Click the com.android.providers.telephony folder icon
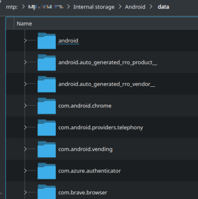The width and height of the screenshot is (198, 199). coord(46,127)
